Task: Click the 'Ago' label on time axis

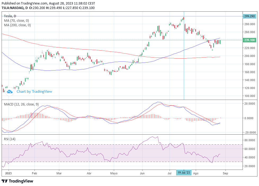Action: coord(195,173)
